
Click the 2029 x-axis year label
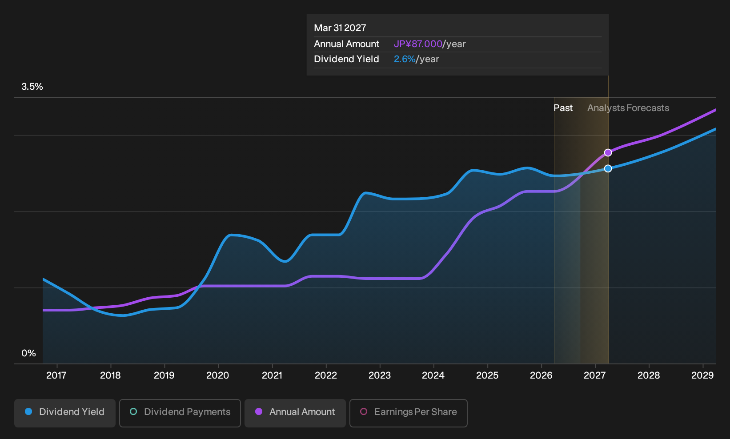point(702,375)
